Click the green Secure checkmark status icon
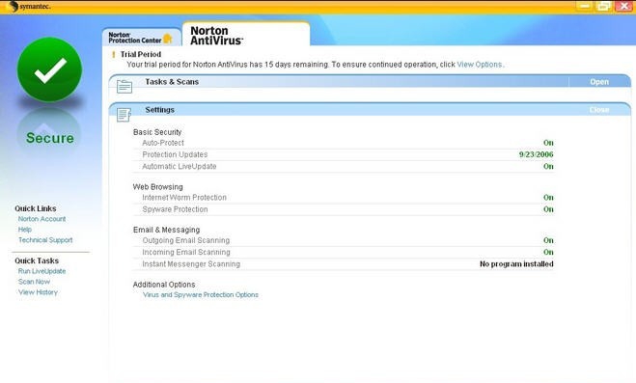This screenshot has width=636, height=383. click(49, 69)
